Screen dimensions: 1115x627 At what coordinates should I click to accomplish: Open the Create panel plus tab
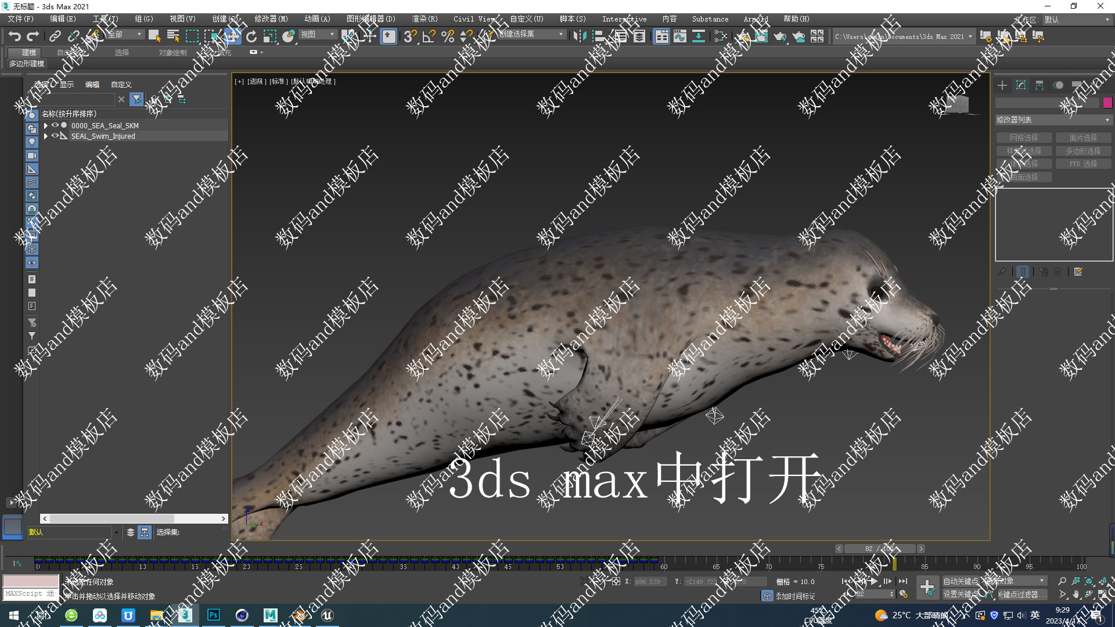1002,85
